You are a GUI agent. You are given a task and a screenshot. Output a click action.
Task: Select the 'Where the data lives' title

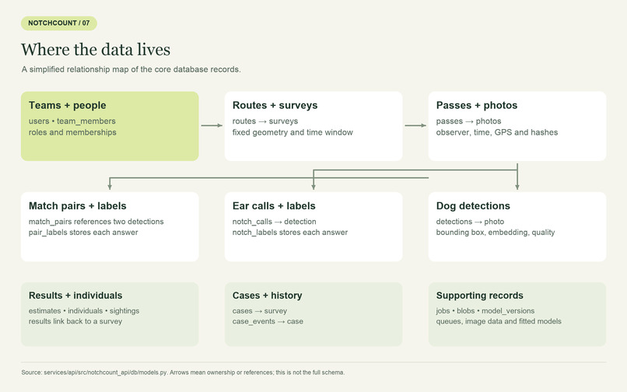(x=96, y=50)
